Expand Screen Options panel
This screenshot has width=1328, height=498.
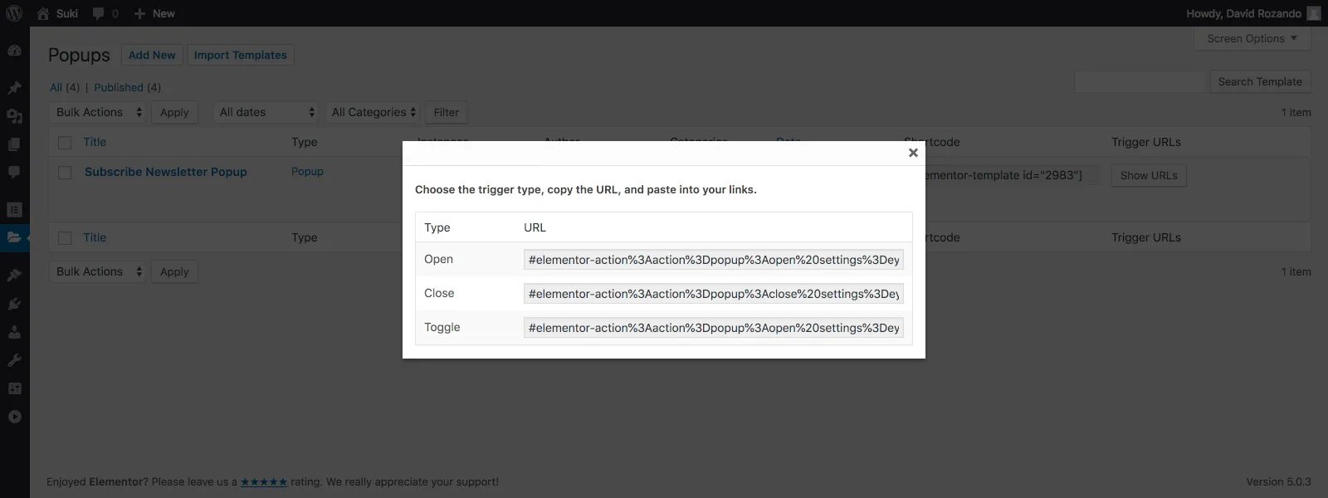1252,38
